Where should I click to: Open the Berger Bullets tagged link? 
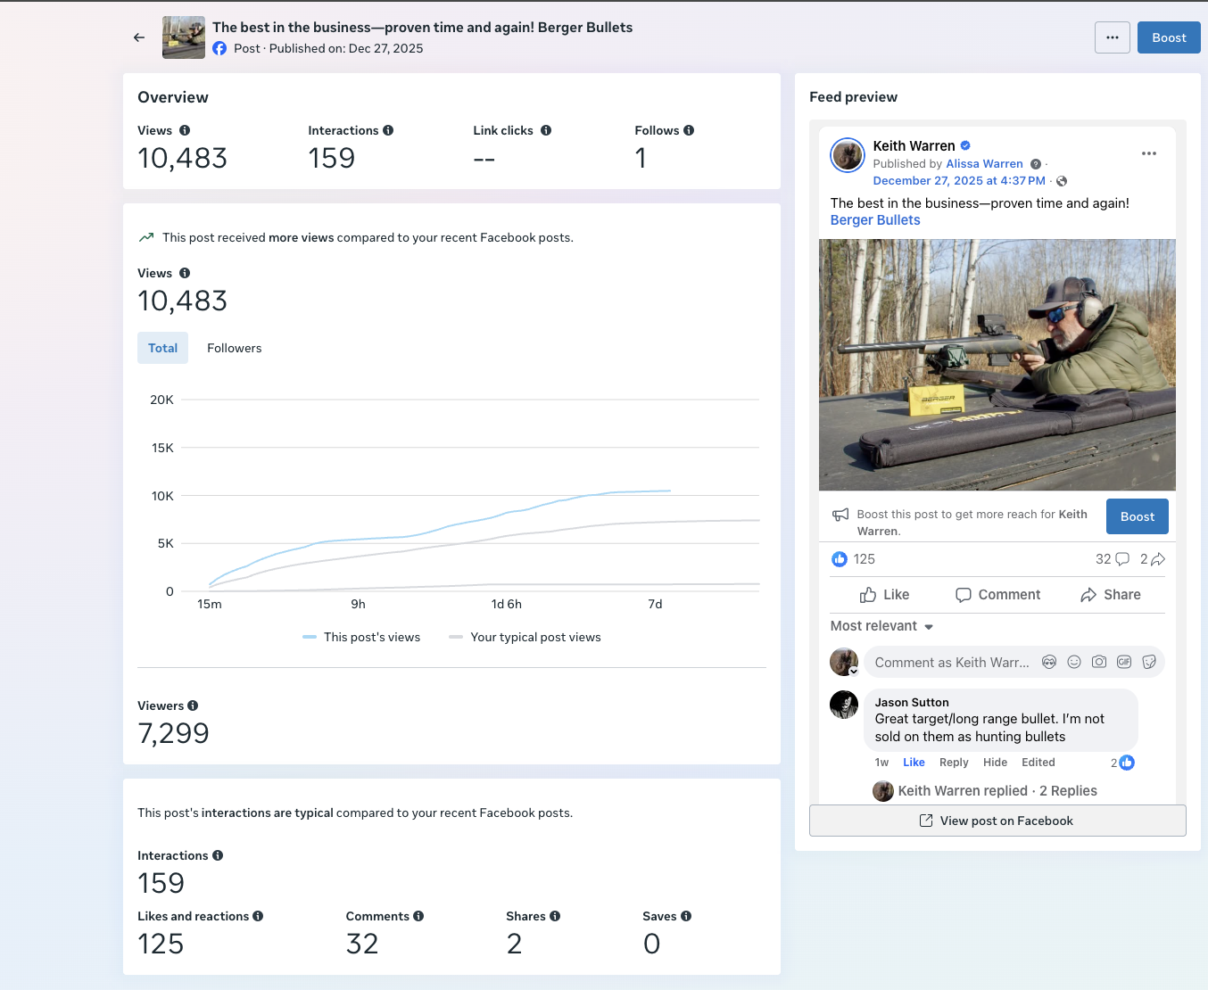(875, 220)
